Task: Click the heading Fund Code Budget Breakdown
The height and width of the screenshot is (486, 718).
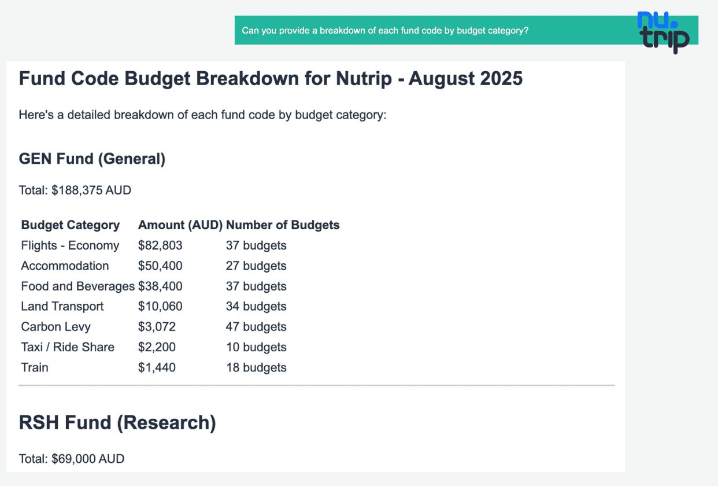Action: 271,78
